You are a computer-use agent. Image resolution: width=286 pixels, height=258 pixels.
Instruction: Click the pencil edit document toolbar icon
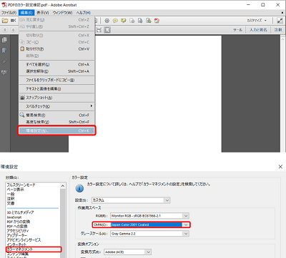pos(157,21)
